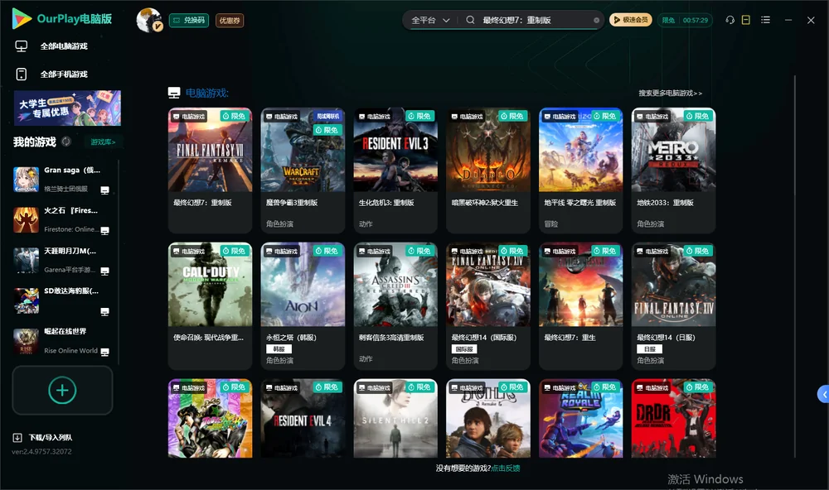The width and height of the screenshot is (829, 490).
Task: Open 最终幻想14 (日服) card
Action: pos(673,305)
